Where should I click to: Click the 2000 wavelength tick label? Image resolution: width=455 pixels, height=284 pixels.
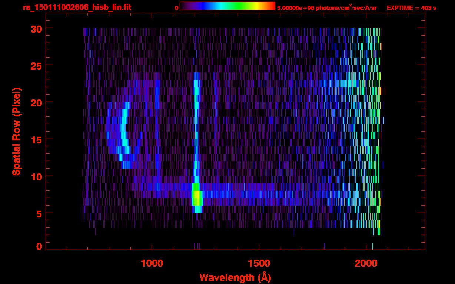pyautogui.click(x=366, y=263)
